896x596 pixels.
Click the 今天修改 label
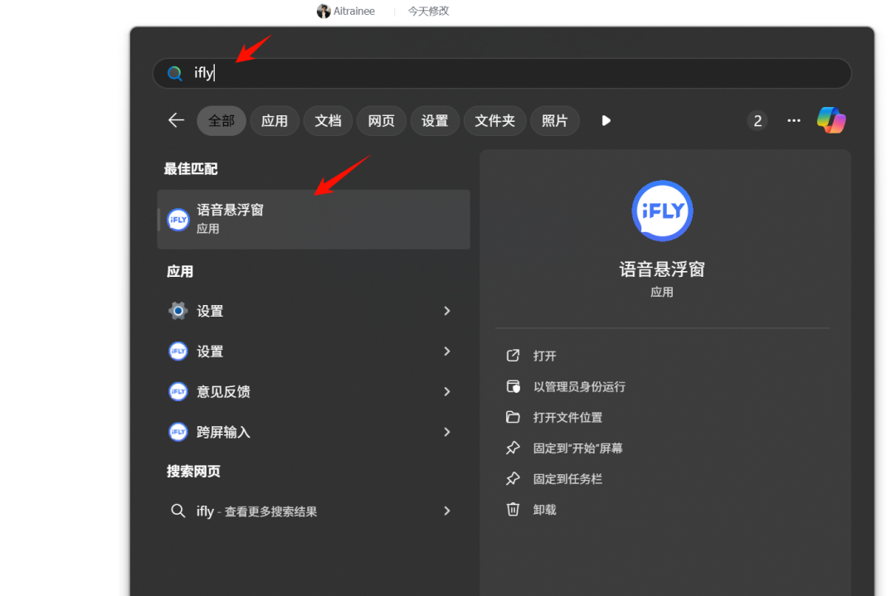click(x=429, y=11)
